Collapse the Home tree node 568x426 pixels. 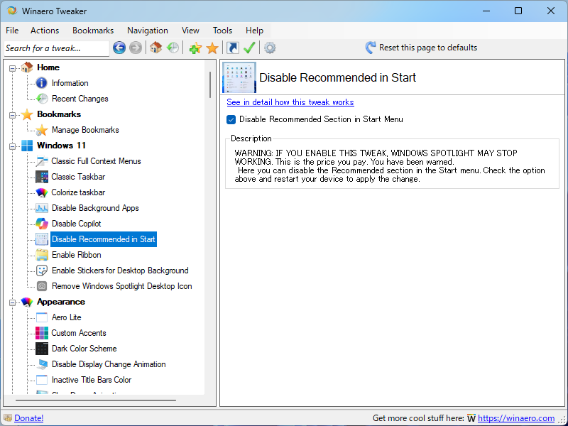point(12,67)
